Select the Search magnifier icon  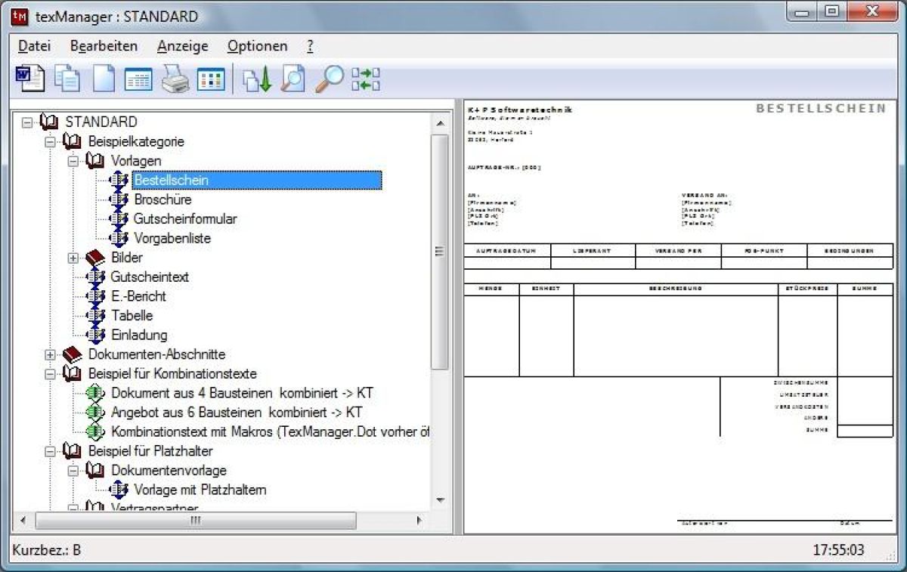point(328,78)
